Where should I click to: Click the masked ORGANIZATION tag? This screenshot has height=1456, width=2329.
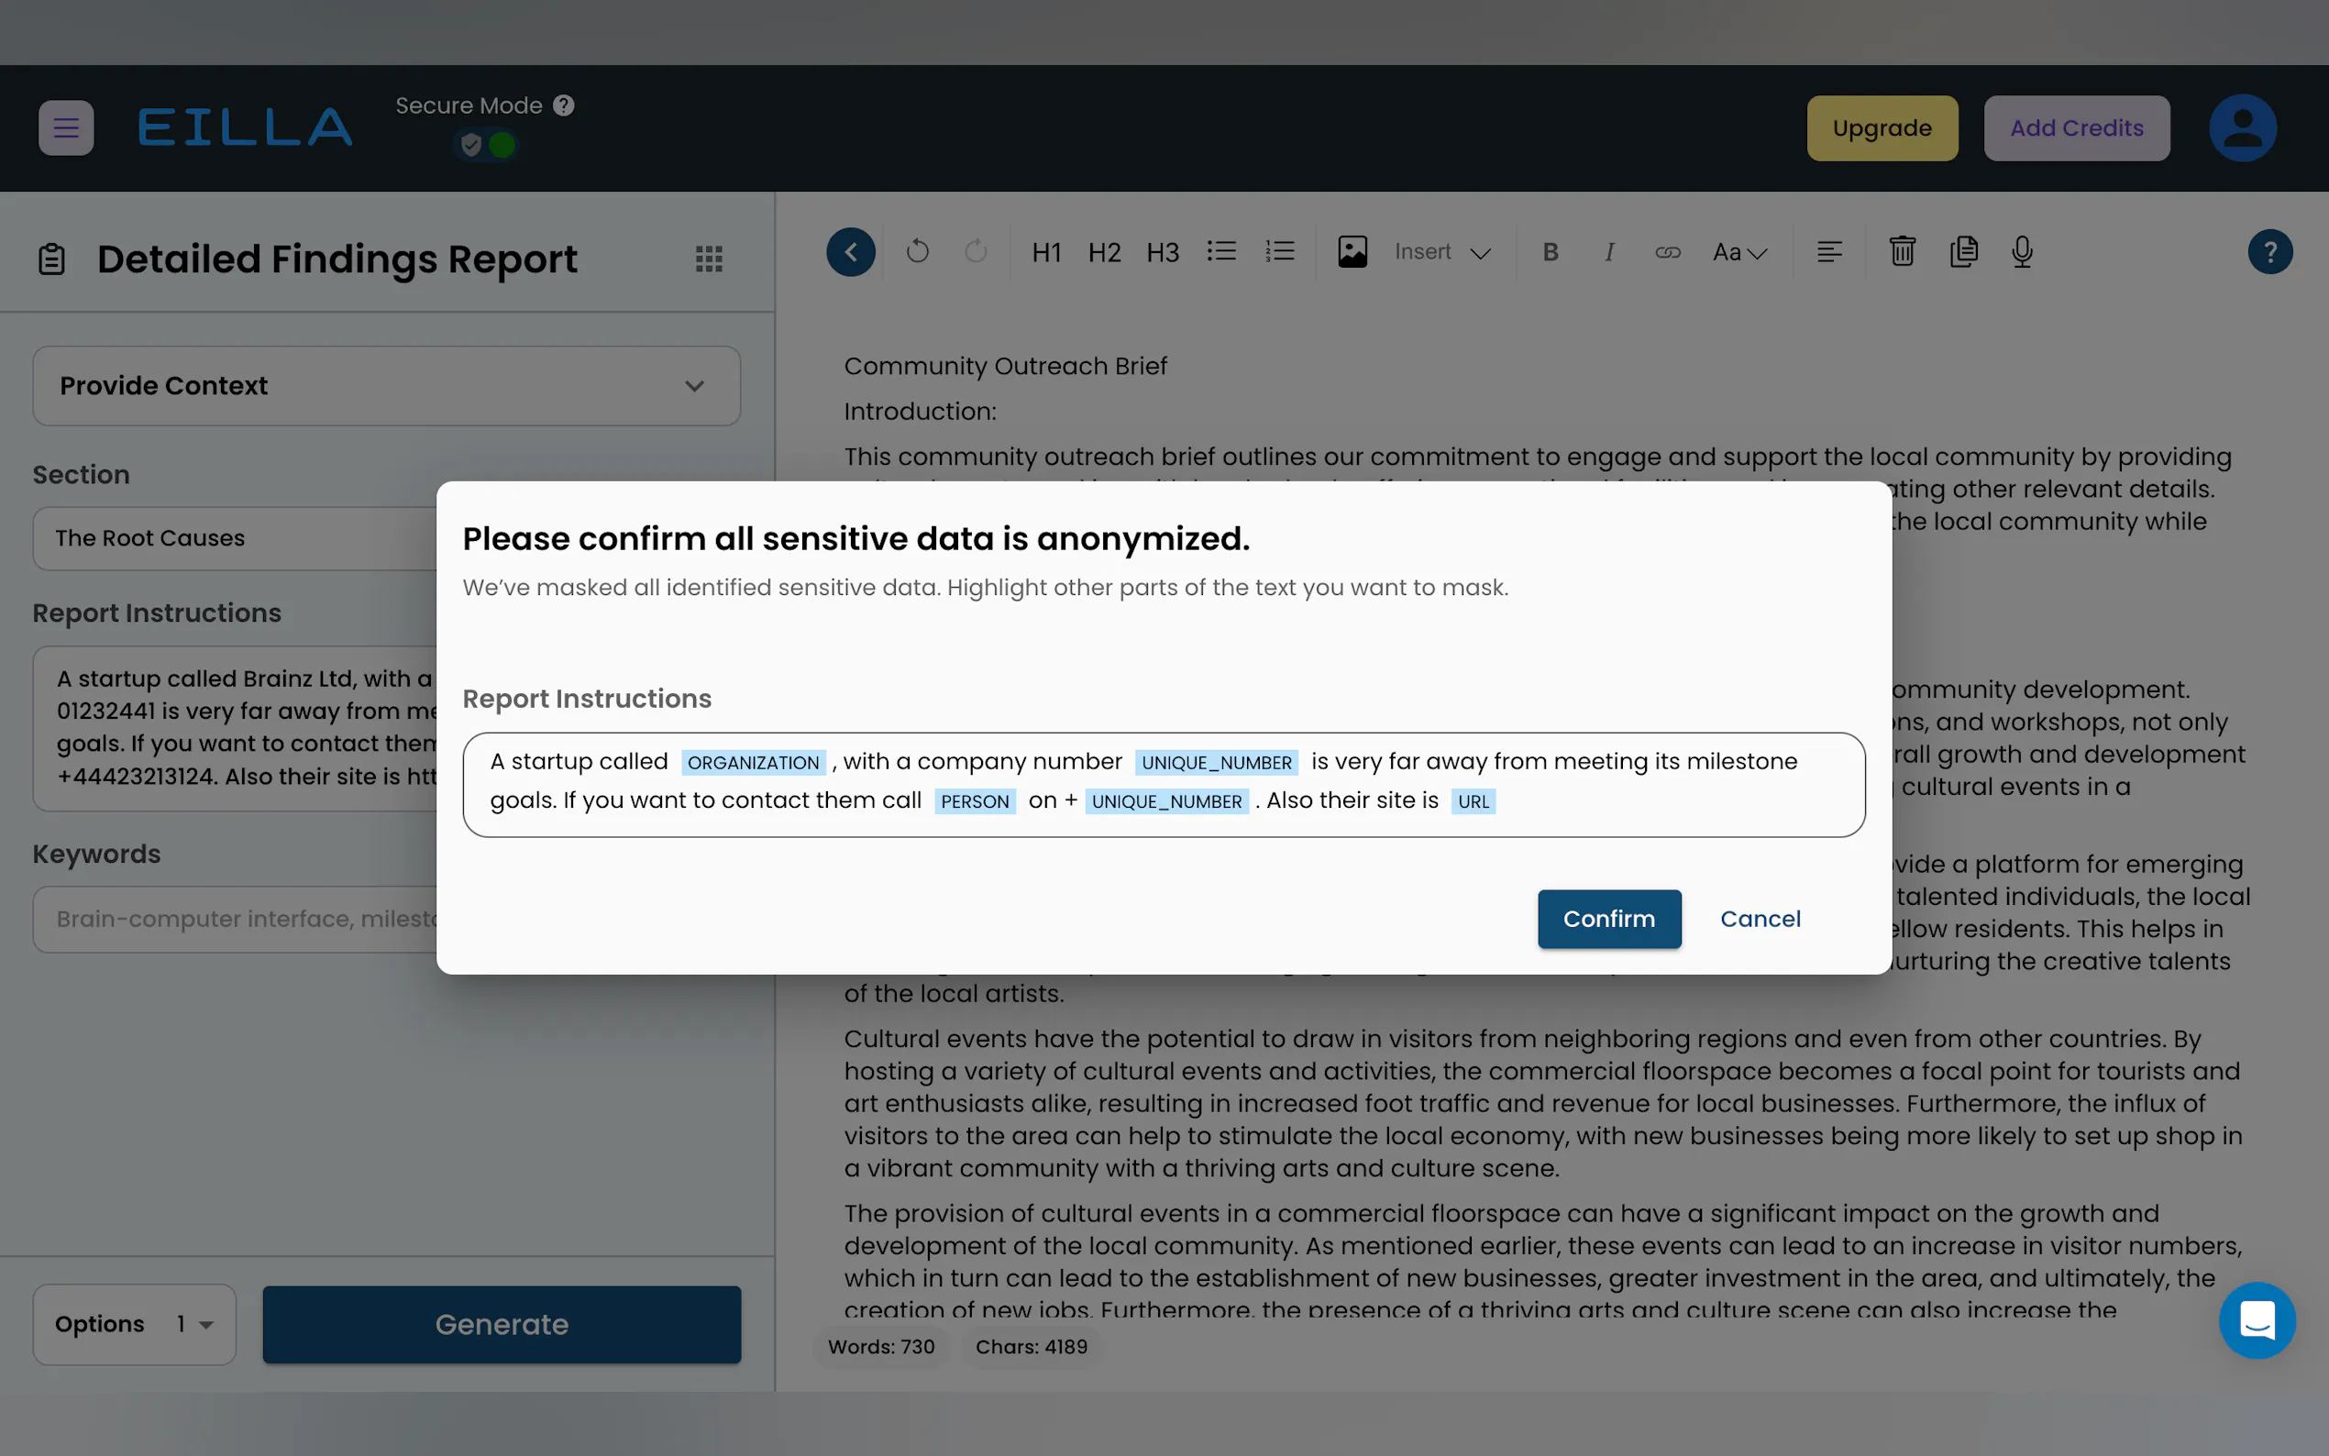753,763
